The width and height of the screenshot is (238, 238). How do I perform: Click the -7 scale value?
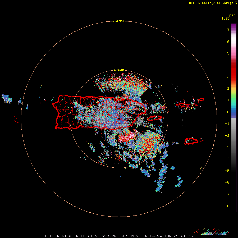(x=227, y=194)
